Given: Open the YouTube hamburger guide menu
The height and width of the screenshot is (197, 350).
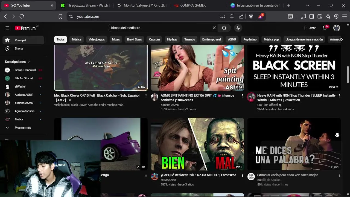Looking at the screenshot, I should point(7,28).
